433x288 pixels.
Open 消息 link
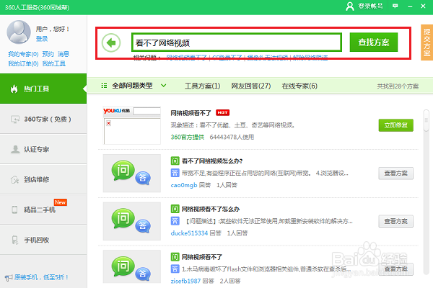click(x=64, y=54)
